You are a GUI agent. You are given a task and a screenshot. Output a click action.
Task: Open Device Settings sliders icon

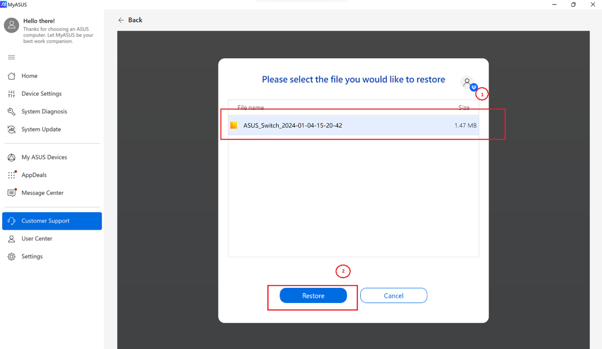point(12,94)
